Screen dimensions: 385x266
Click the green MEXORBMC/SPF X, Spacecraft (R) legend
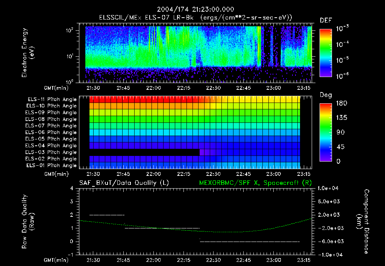click(255, 183)
